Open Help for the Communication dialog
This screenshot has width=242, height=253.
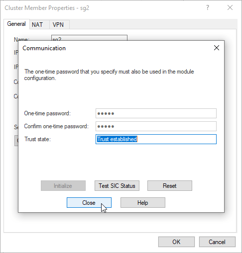(143, 203)
